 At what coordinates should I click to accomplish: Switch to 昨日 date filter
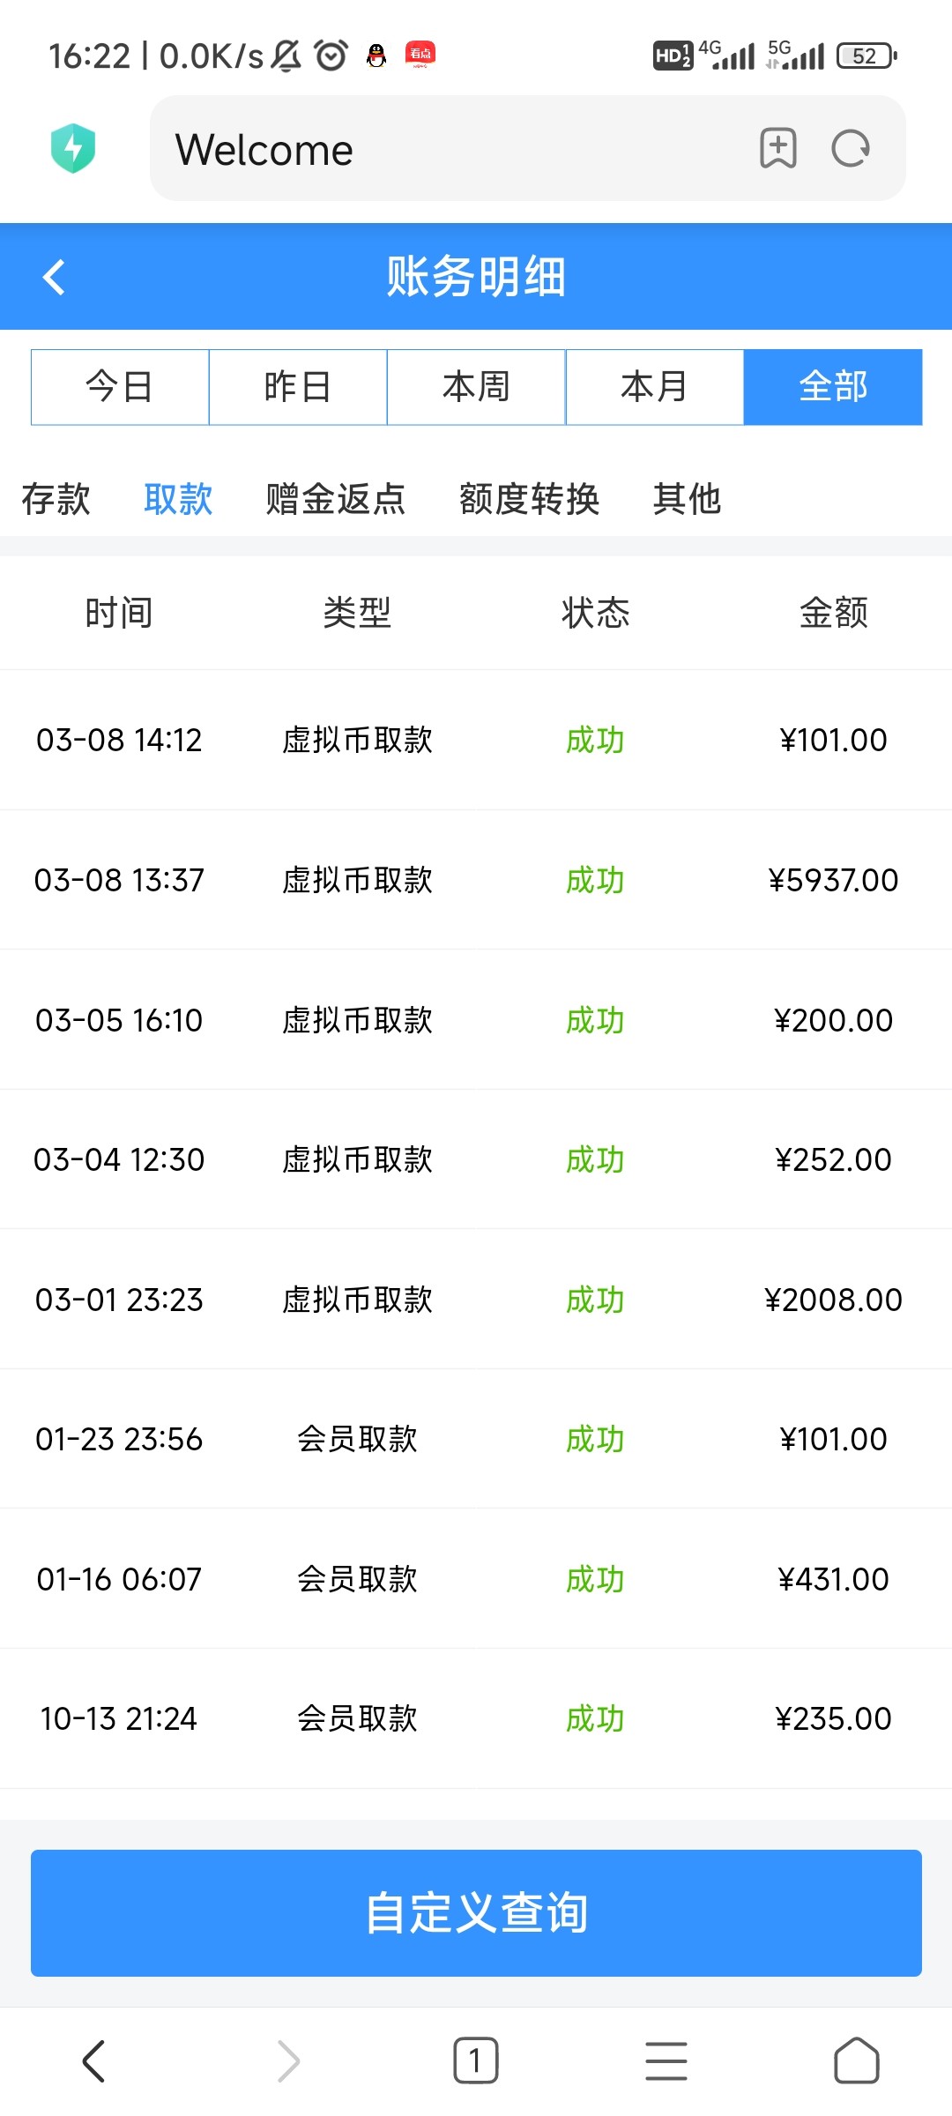point(298,387)
